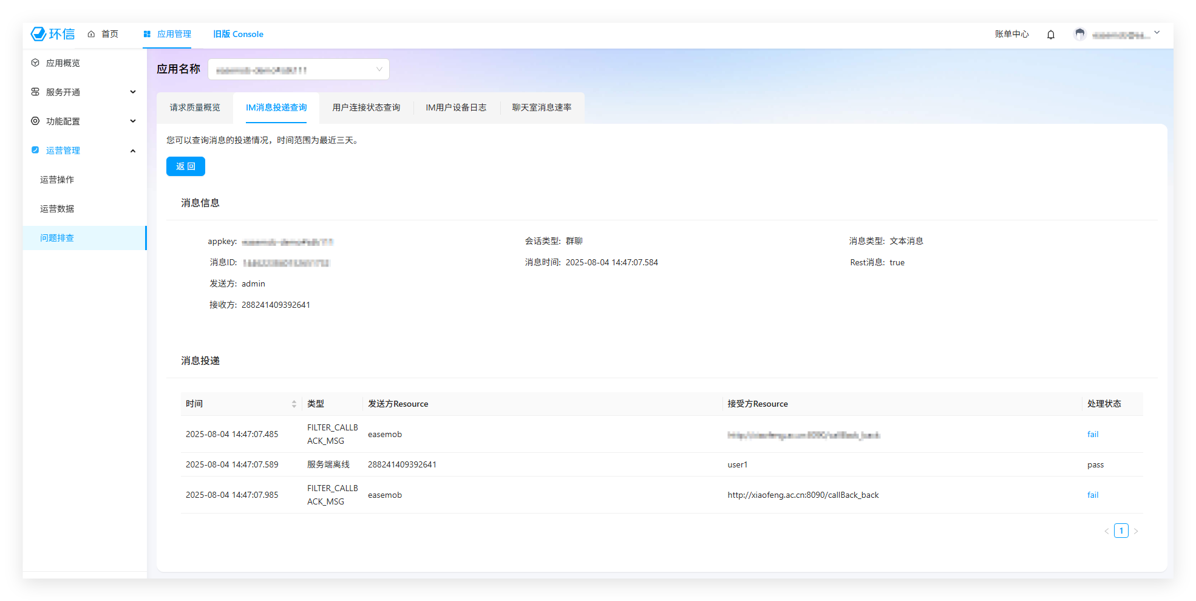Switch to 用户连接状态查询 tab
Screen dimensions: 1196x601
point(366,107)
